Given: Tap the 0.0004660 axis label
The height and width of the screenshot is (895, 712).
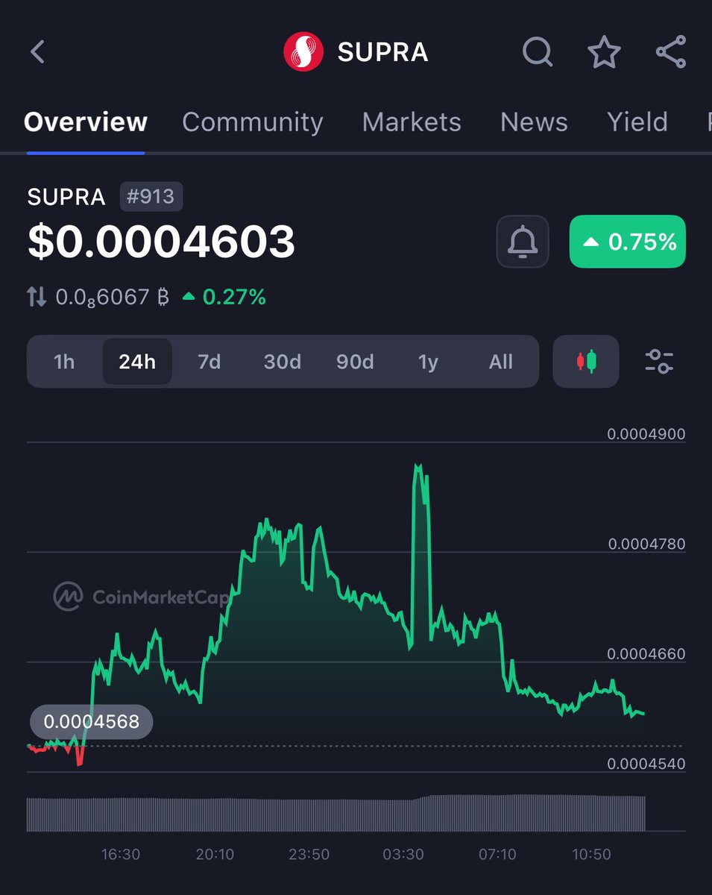Looking at the screenshot, I should (646, 654).
